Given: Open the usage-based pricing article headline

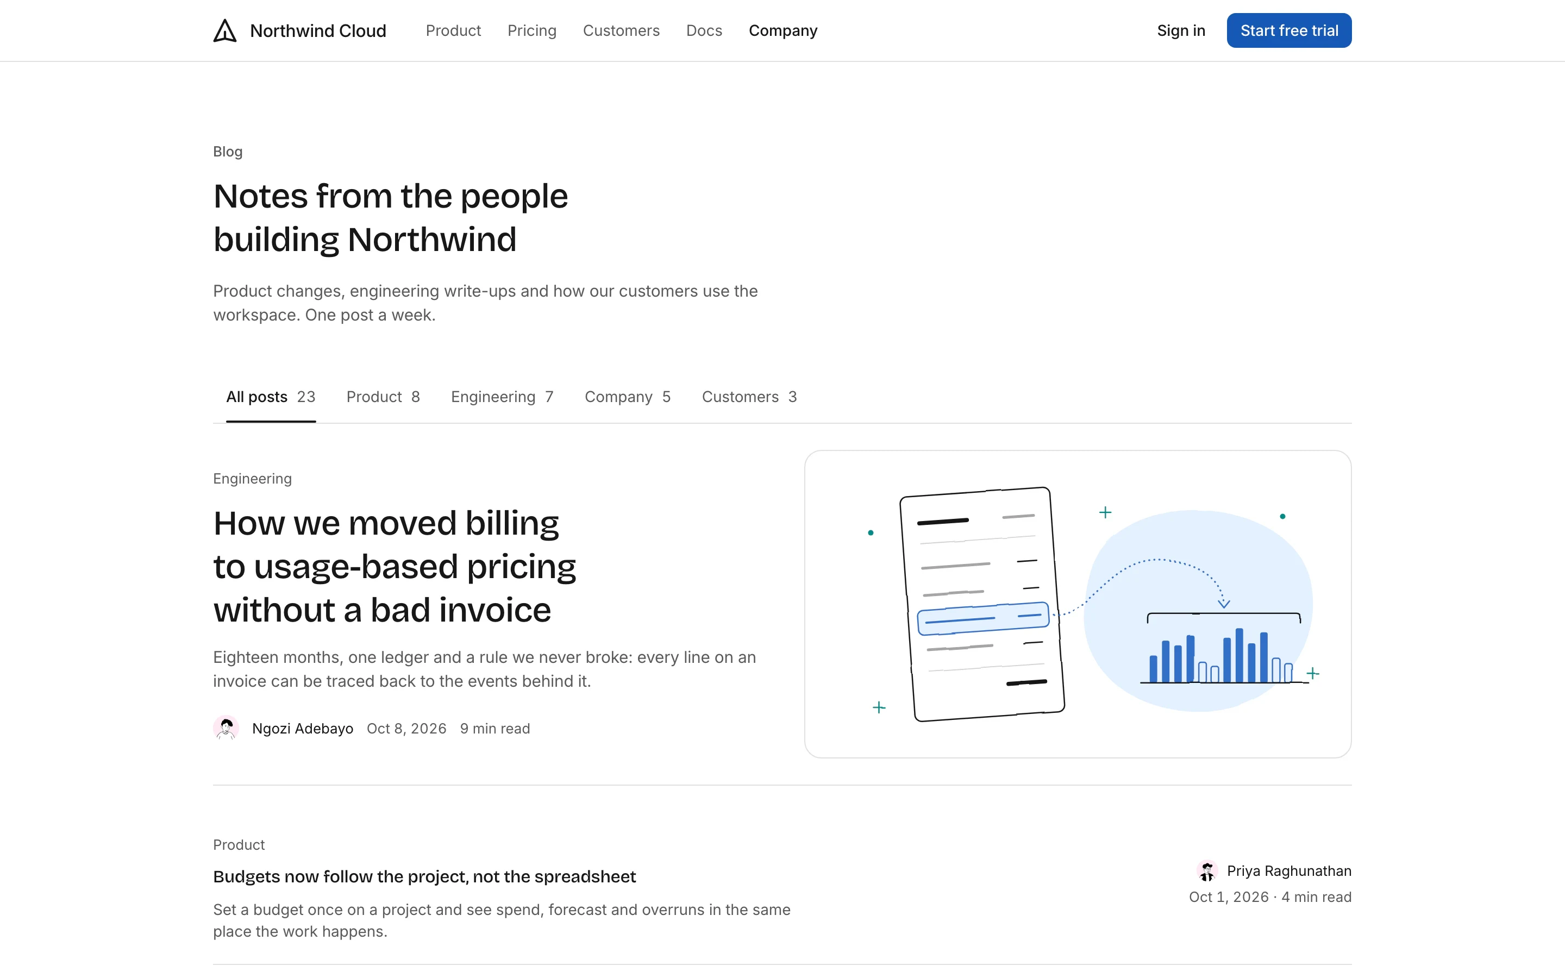Looking at the screenshot, I should click(x=395, y=566).
